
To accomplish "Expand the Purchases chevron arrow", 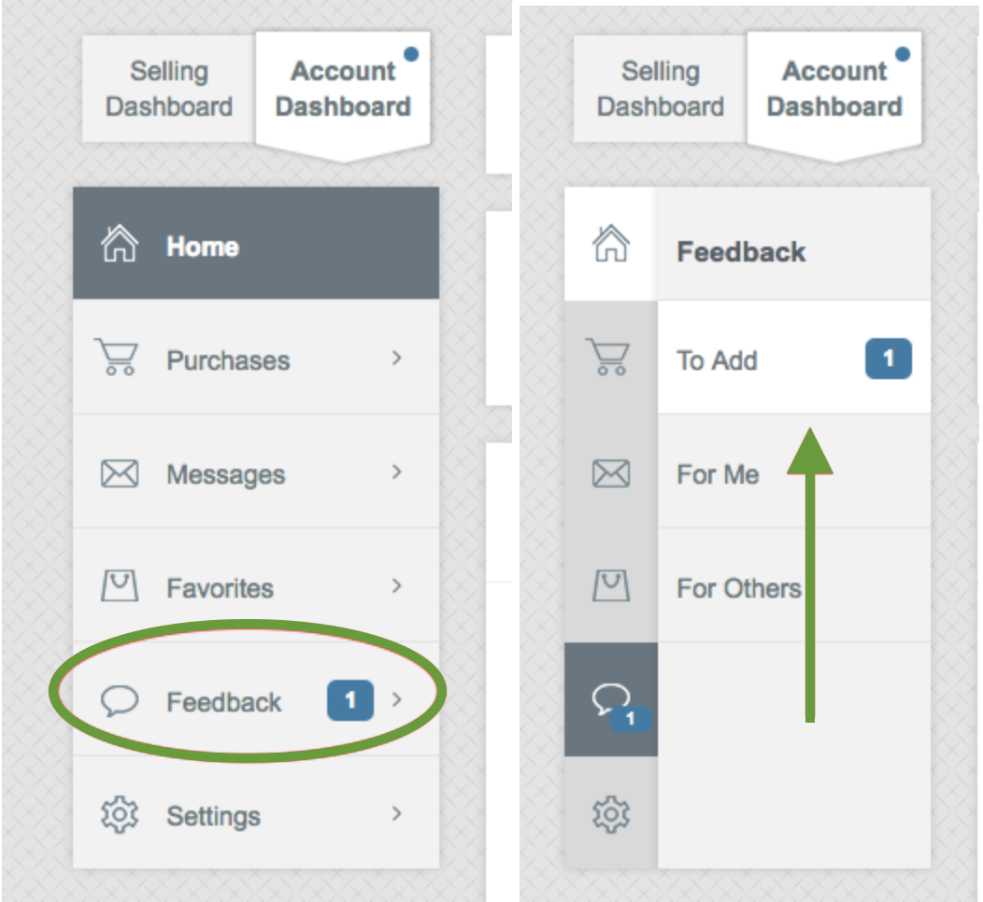I will tap(396, 358).
